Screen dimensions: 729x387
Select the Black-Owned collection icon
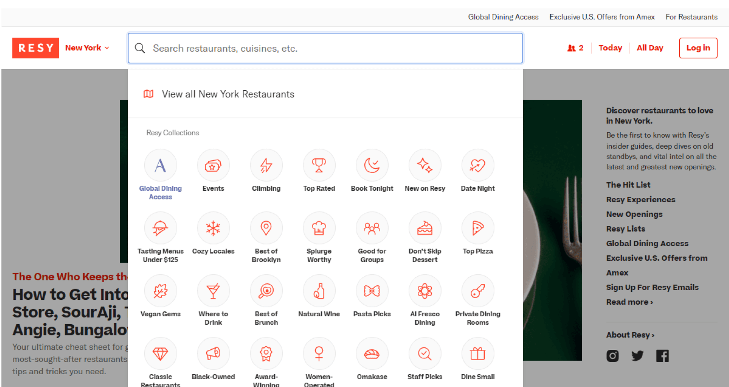tap(213, 353)
